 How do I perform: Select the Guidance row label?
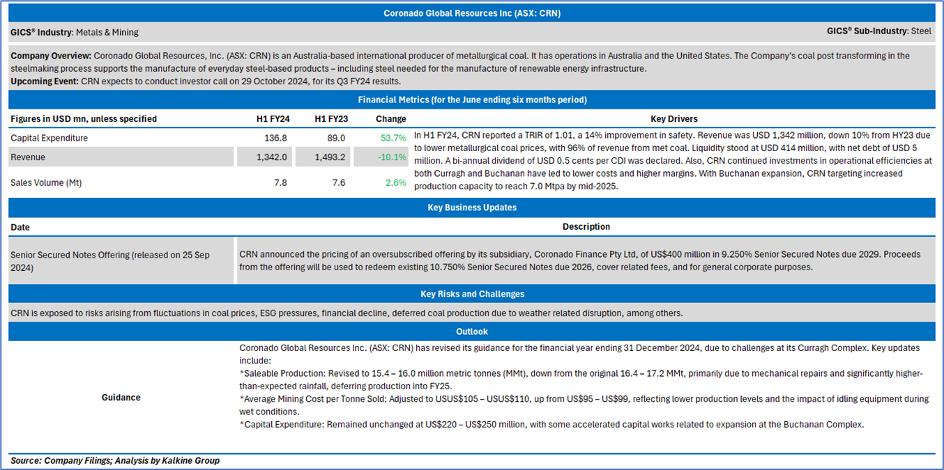point(121,398)
